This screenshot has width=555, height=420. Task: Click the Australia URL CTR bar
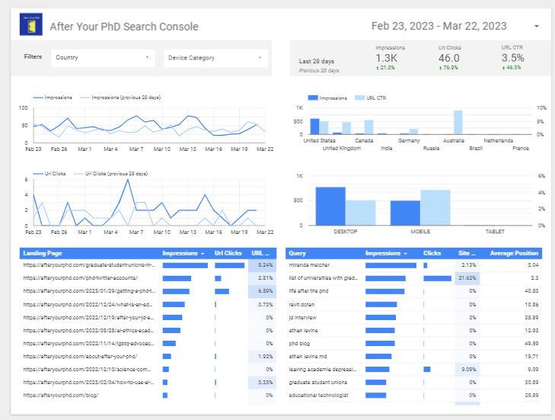pos(458,123)
